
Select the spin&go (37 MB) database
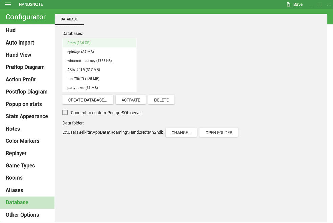[x=99, y=52]
